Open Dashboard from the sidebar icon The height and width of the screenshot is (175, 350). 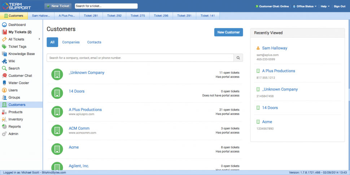[4, 25]
